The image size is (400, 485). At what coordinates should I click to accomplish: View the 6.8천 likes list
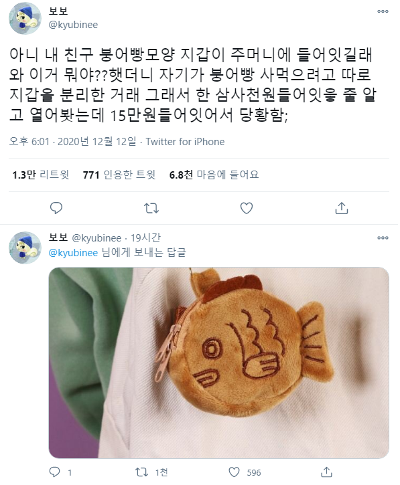pos(214,175)
